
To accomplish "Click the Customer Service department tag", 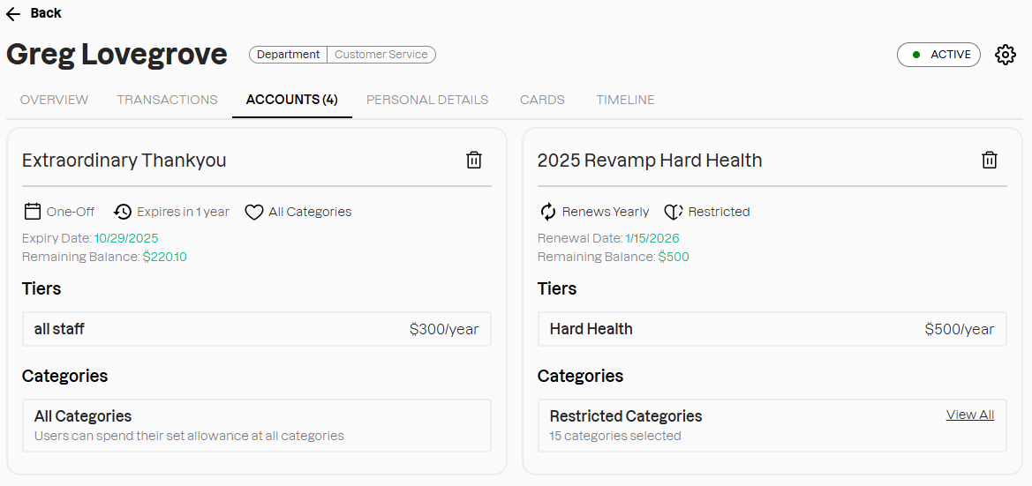I will coord(380,55).
